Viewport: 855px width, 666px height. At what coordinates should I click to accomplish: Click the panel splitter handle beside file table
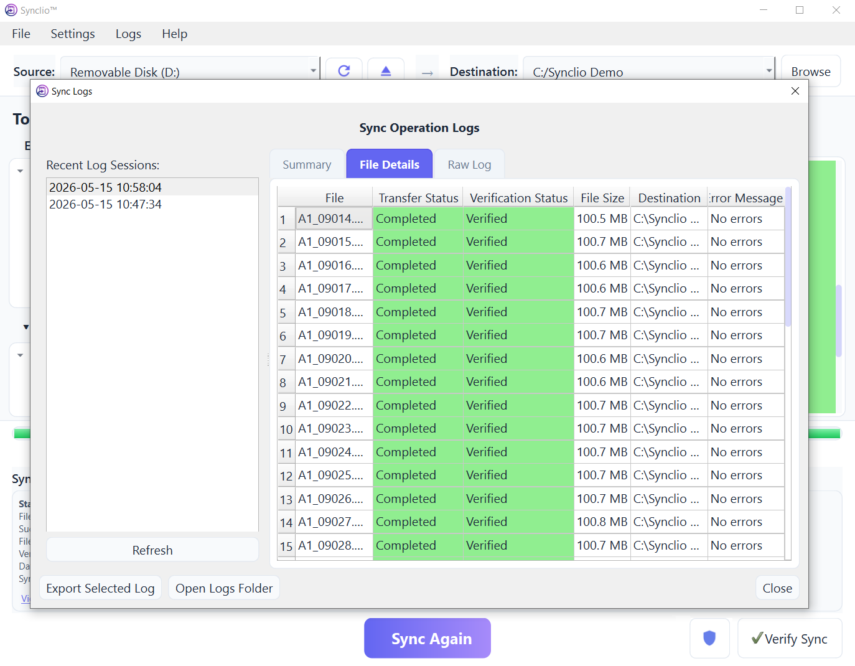pos(268,359)
